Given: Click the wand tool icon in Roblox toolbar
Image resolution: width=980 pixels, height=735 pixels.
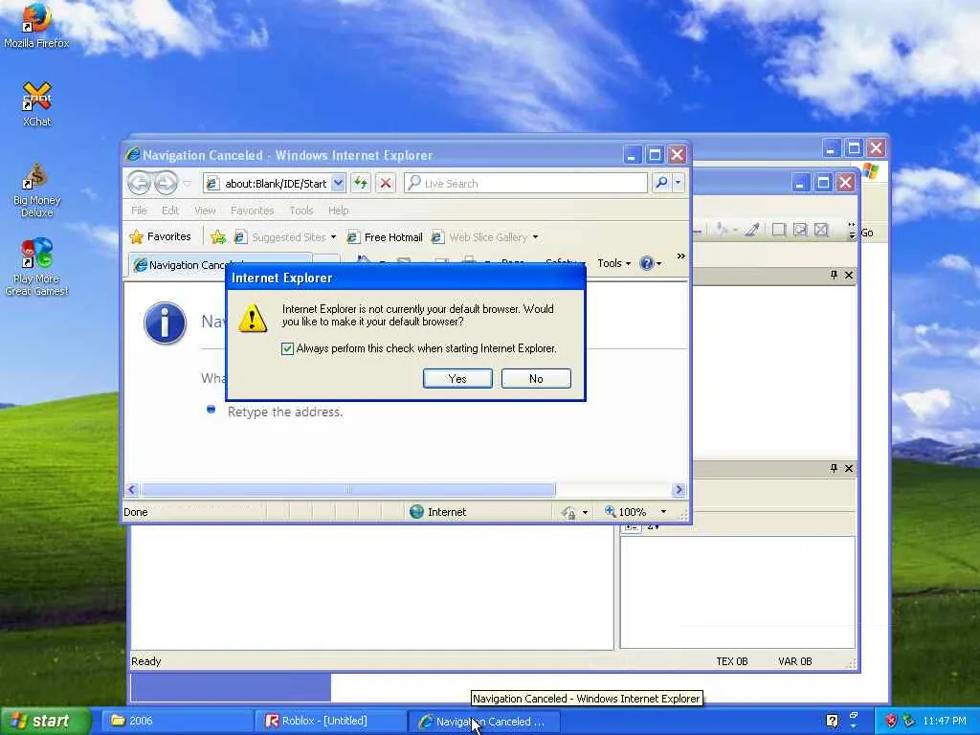Looking at the screenshot, I should [x=752, y=230].
